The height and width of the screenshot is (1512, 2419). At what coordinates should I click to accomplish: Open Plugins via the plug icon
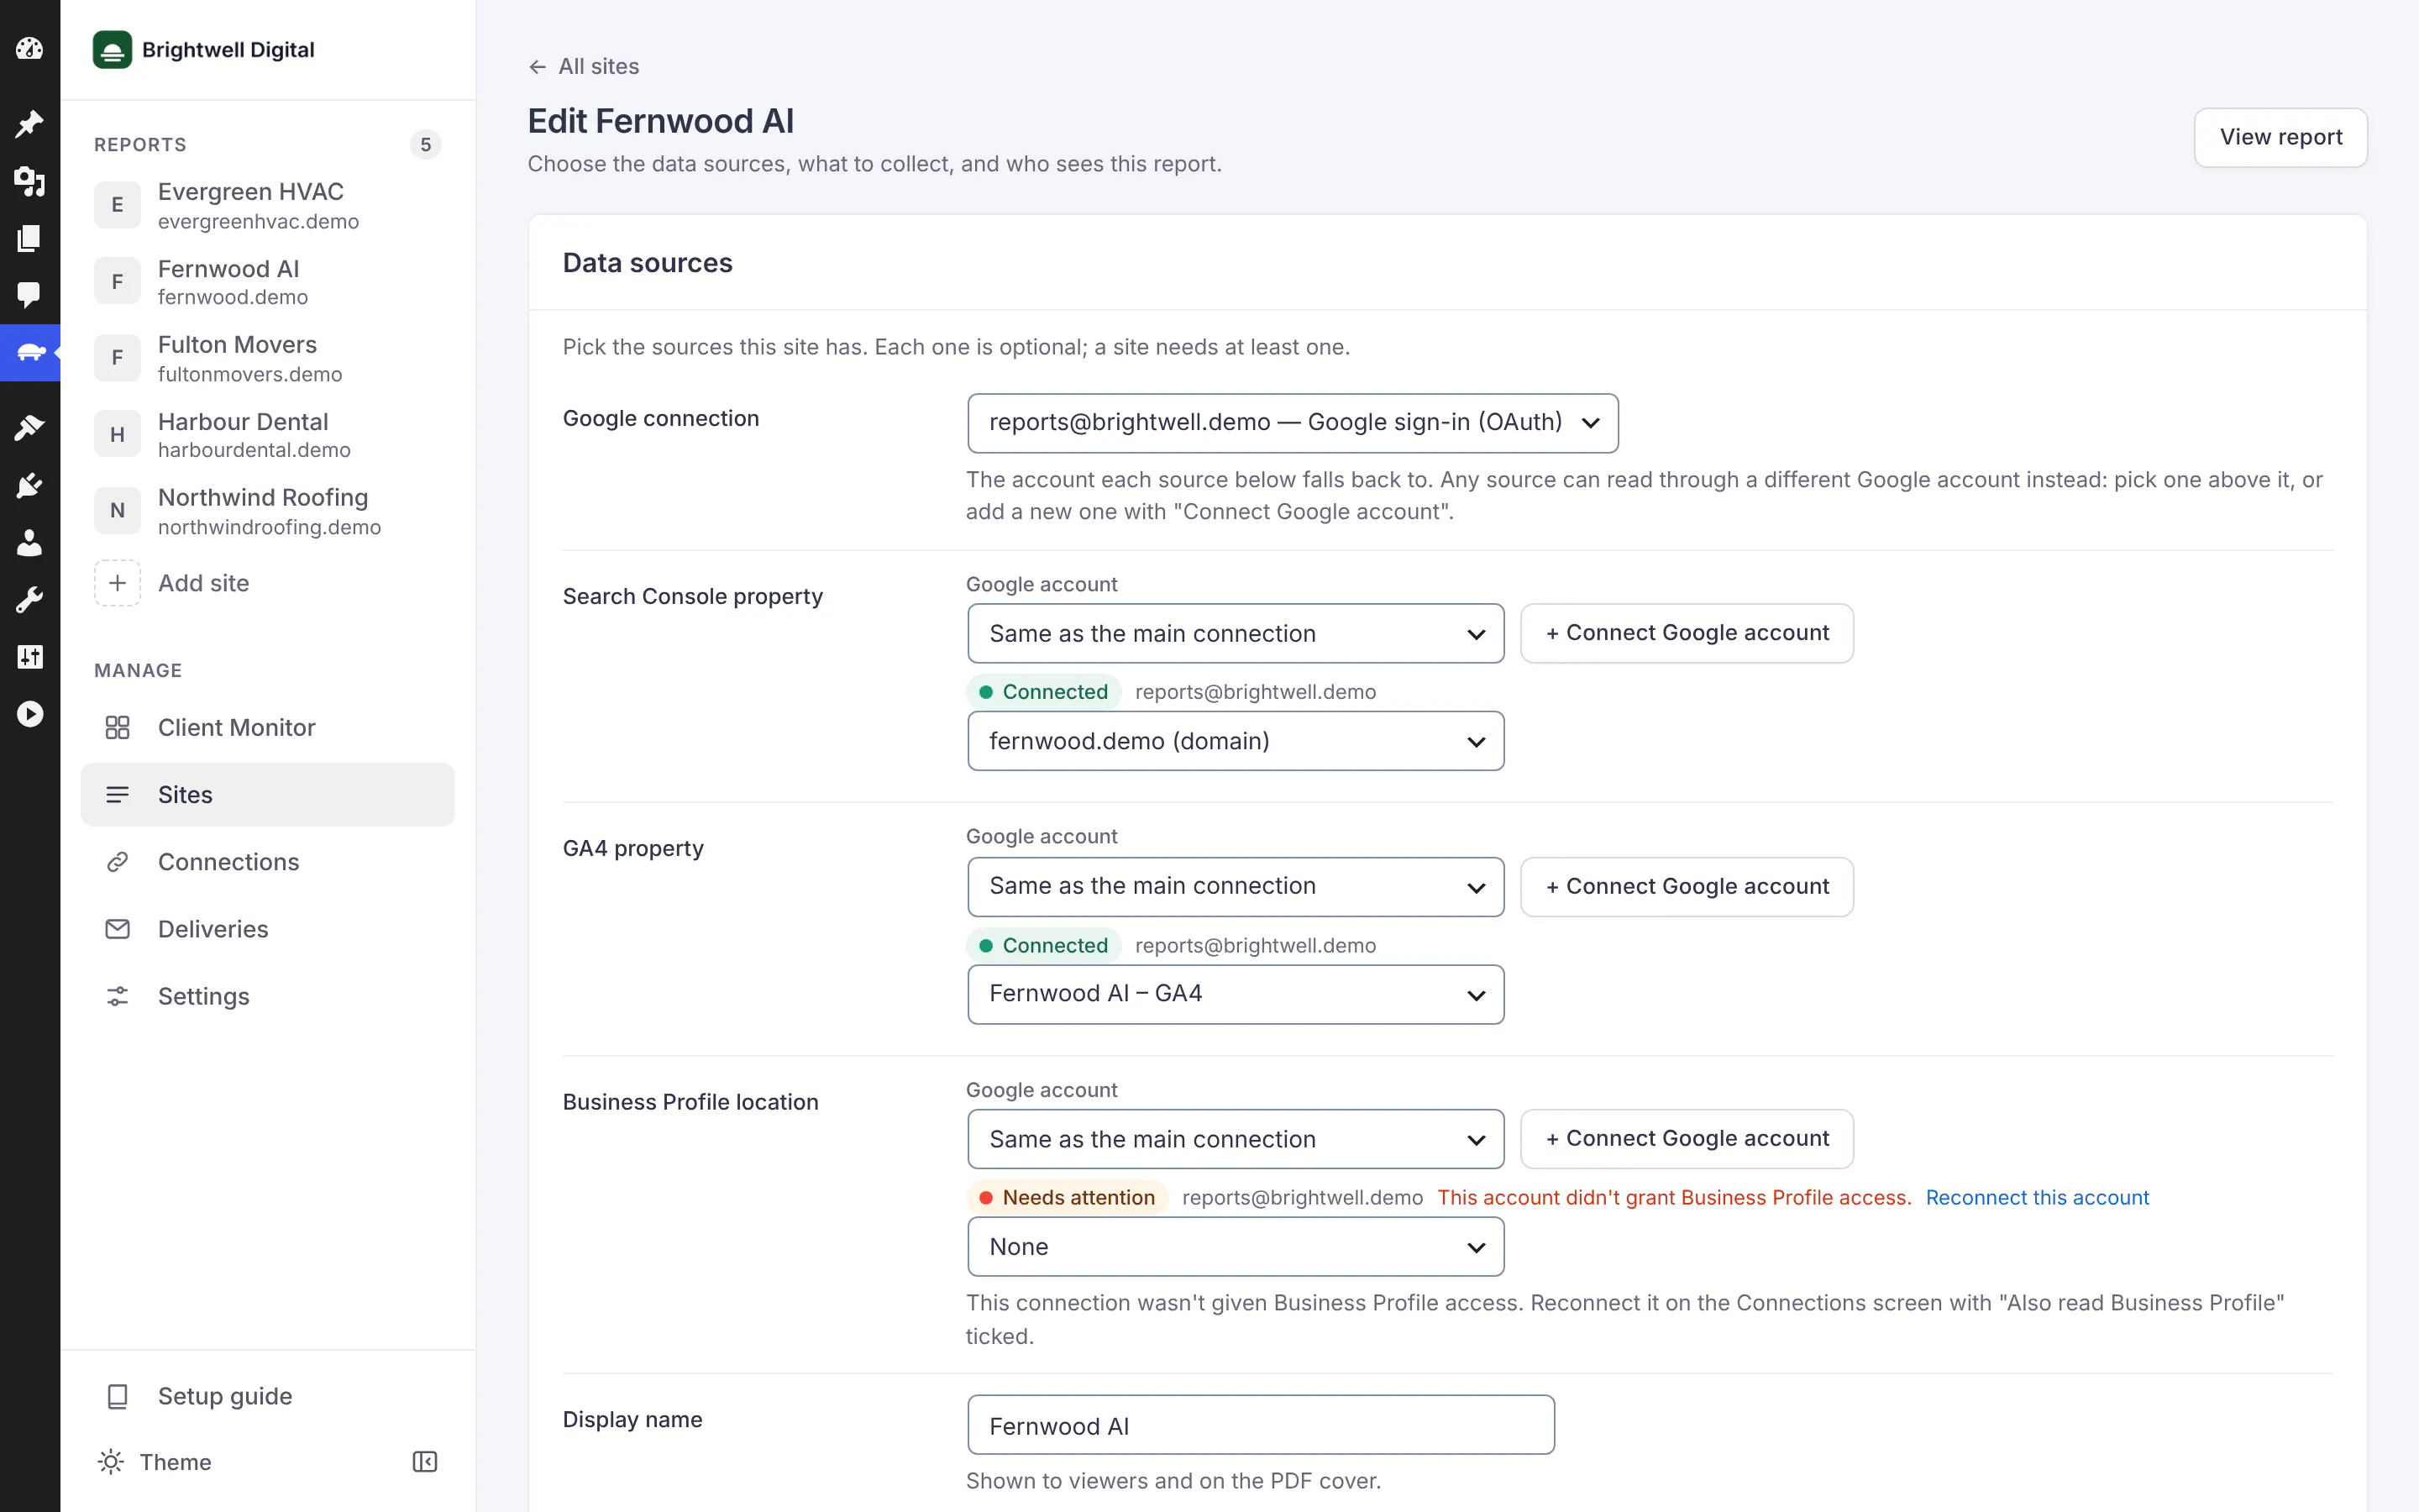pyautogui.click(x=30, y=486)
